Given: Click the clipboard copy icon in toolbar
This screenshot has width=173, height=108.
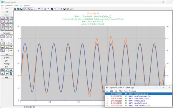Looking at the screenshot, I should (18, 9).
